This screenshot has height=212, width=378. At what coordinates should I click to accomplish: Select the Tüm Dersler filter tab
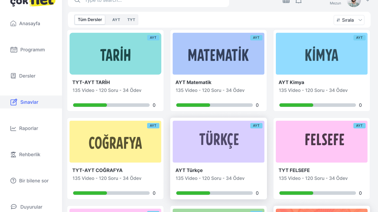[90, 20]
